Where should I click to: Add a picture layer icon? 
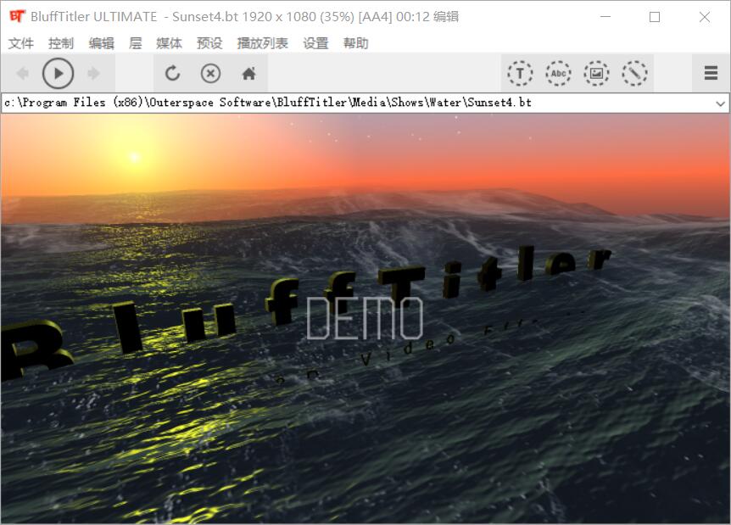[x=596, y=73]
